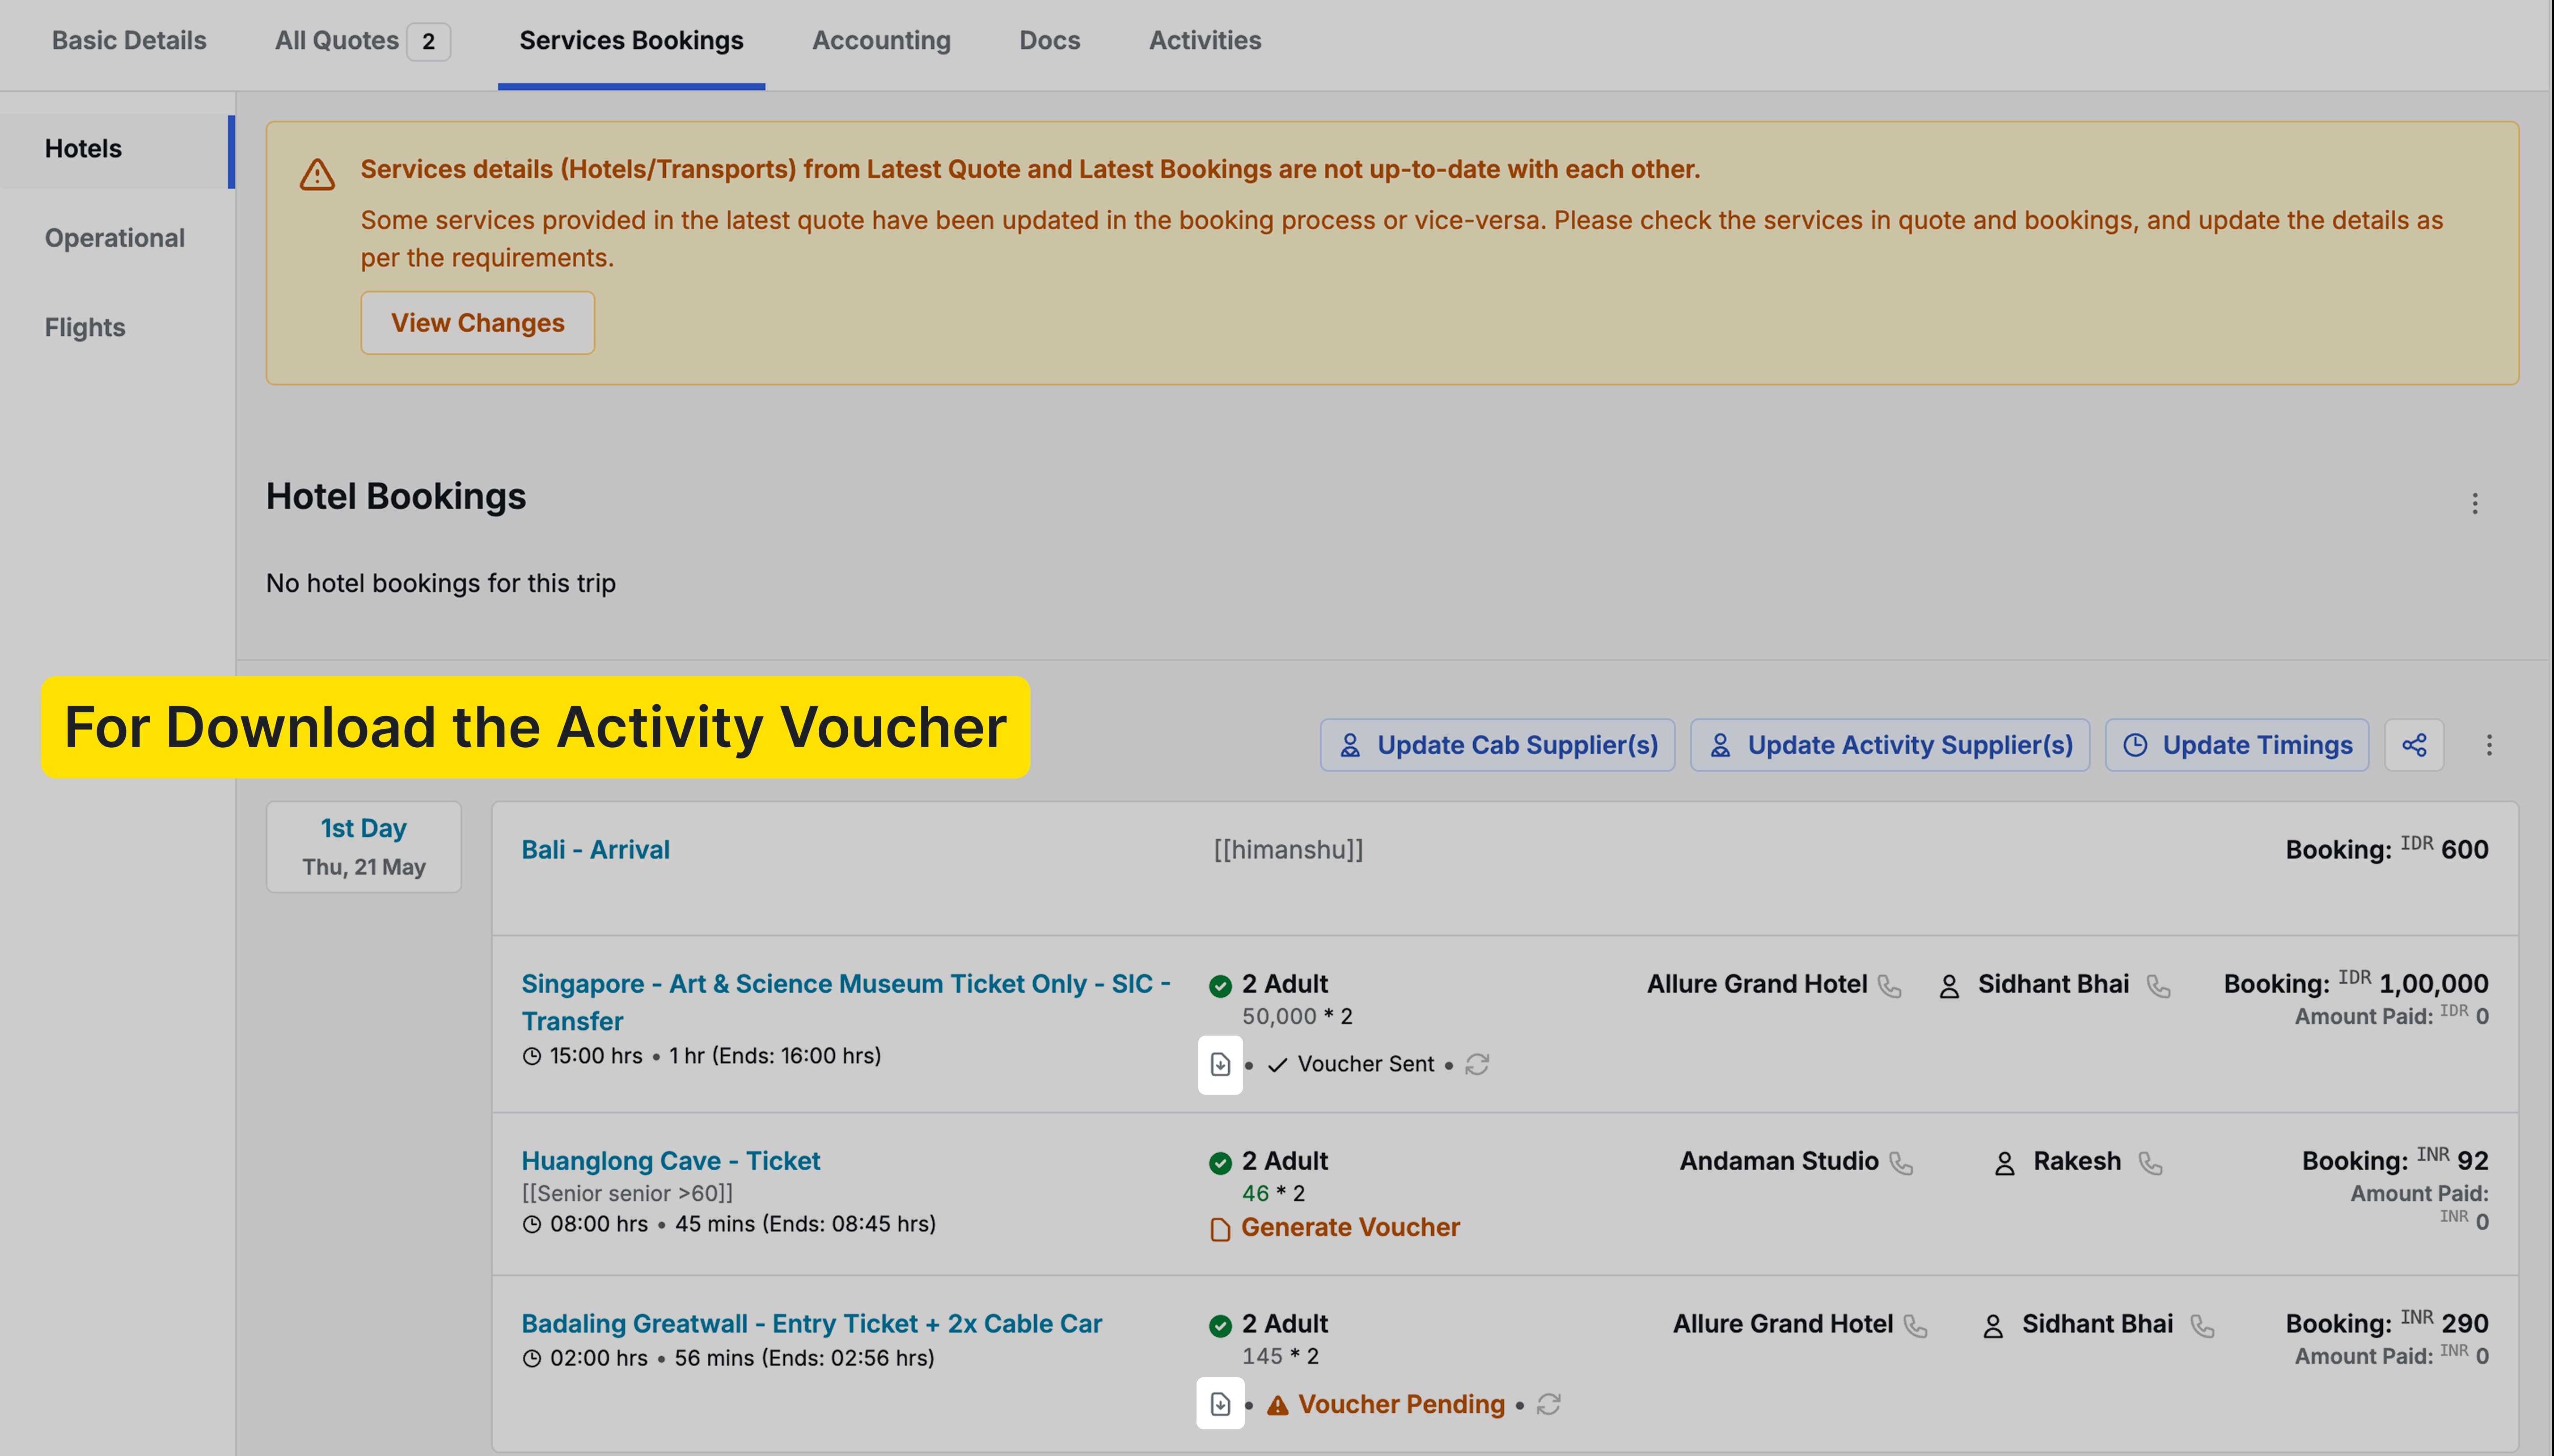Click clock icon beside 02:00 hrs
This screenshot has height=1456, width=2554.
532,1358
